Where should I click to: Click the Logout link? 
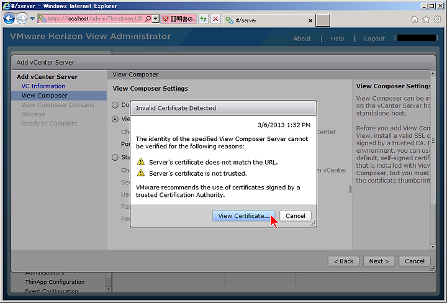coord(374,38)
